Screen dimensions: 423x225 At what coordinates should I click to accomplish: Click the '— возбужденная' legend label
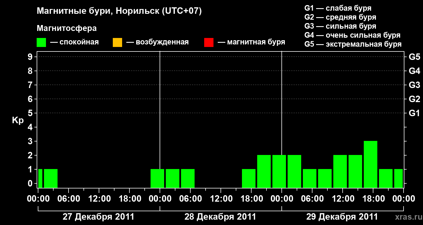[157, 42]
